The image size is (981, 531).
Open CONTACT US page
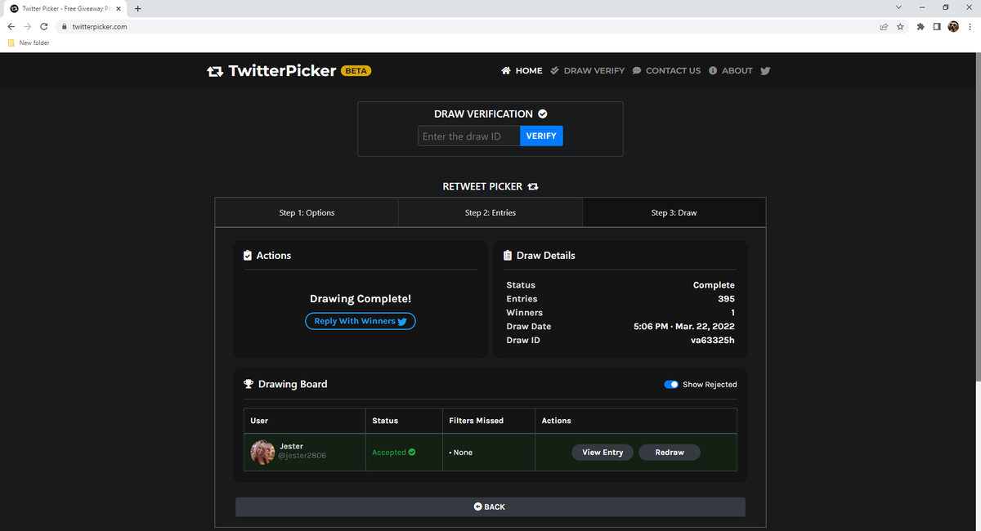666,71
